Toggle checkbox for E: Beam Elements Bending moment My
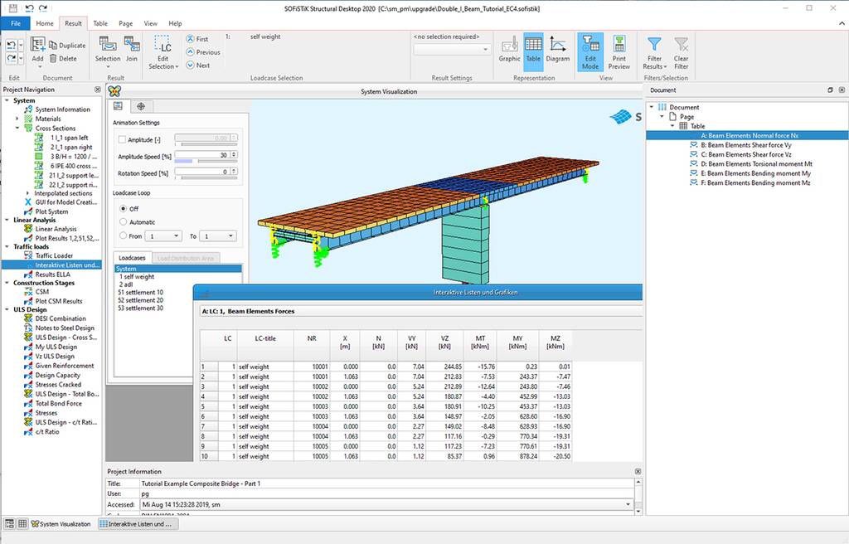 coord(694,173)
